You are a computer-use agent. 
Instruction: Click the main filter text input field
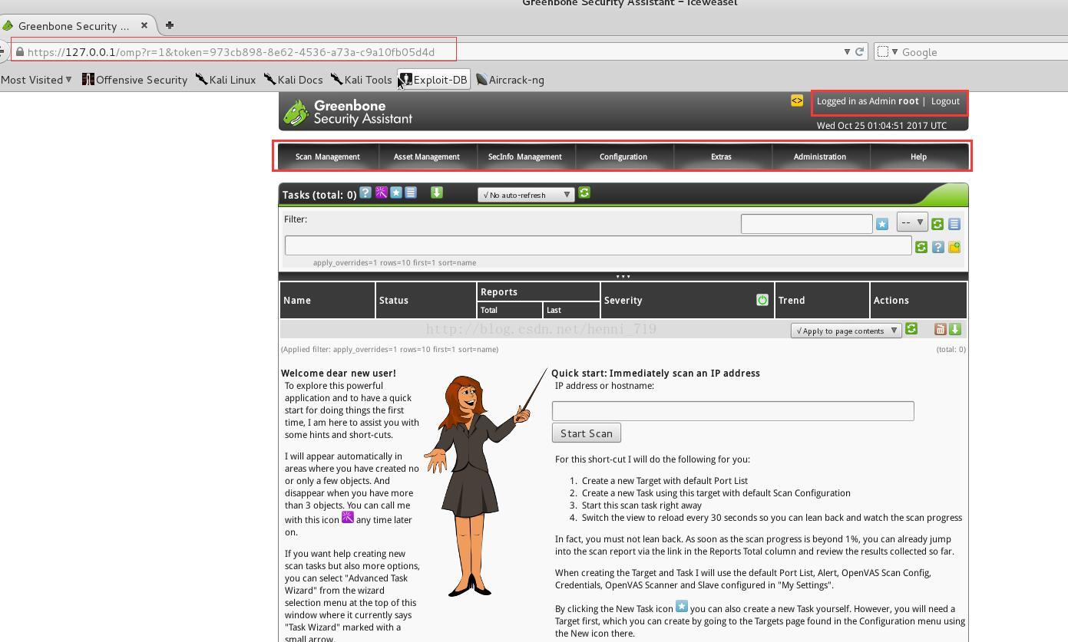click(598, 245)
